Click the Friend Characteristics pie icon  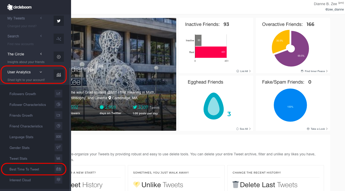pyautogui.click(x=58, y=126)
